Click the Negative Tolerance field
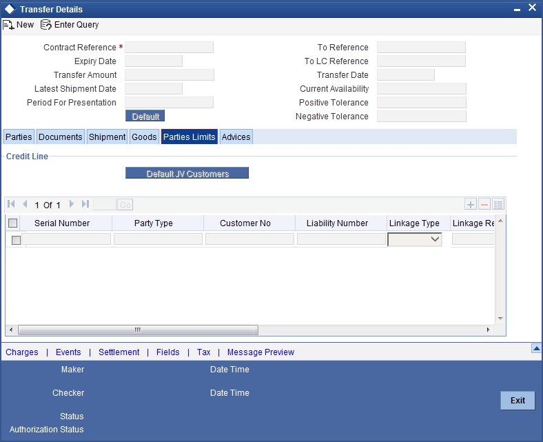The width and height of the screenshot is (543, 442). (422, 117)
